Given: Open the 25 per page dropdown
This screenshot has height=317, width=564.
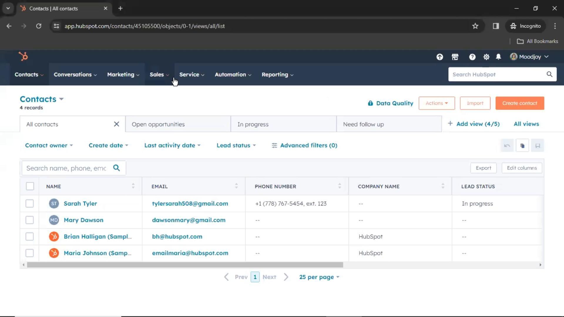Looking at the screenshot, I should pyautogui.click(x=319, y=277).
